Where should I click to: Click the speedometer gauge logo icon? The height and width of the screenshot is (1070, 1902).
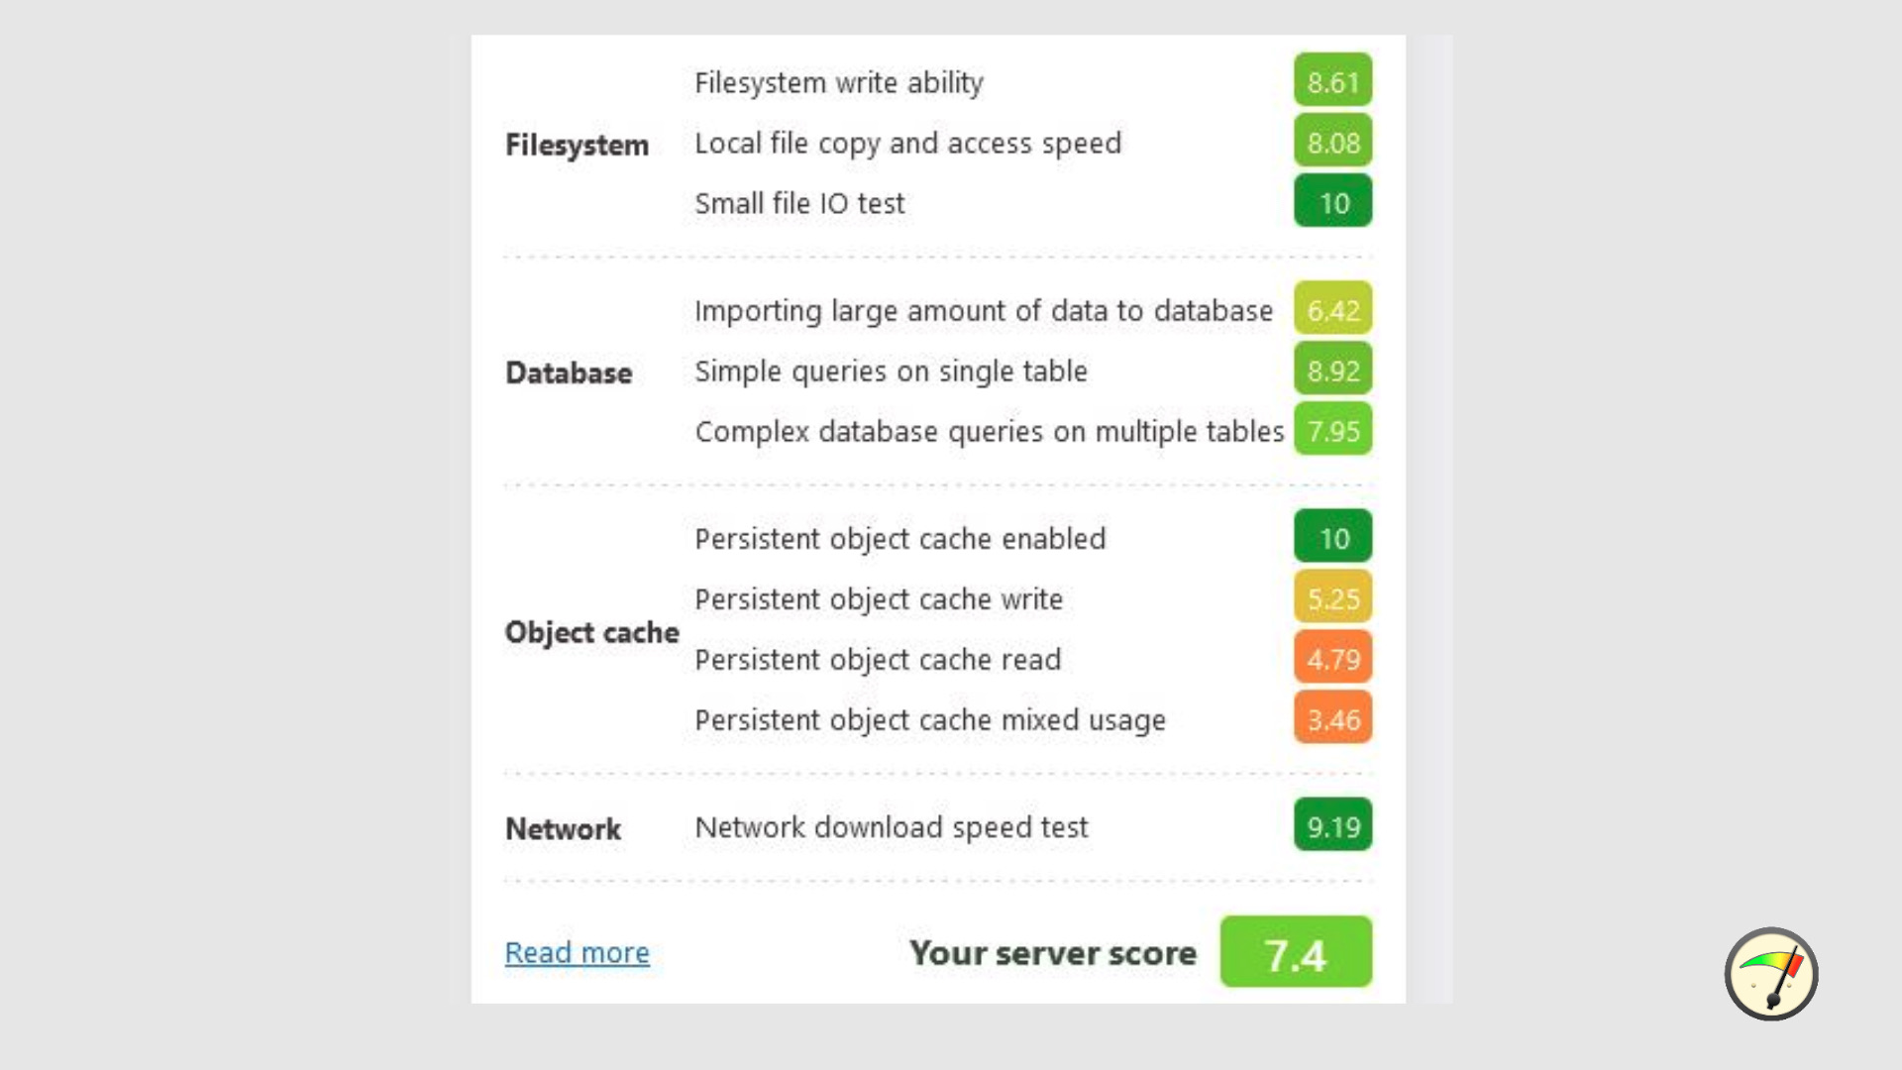coord(1772,975)
